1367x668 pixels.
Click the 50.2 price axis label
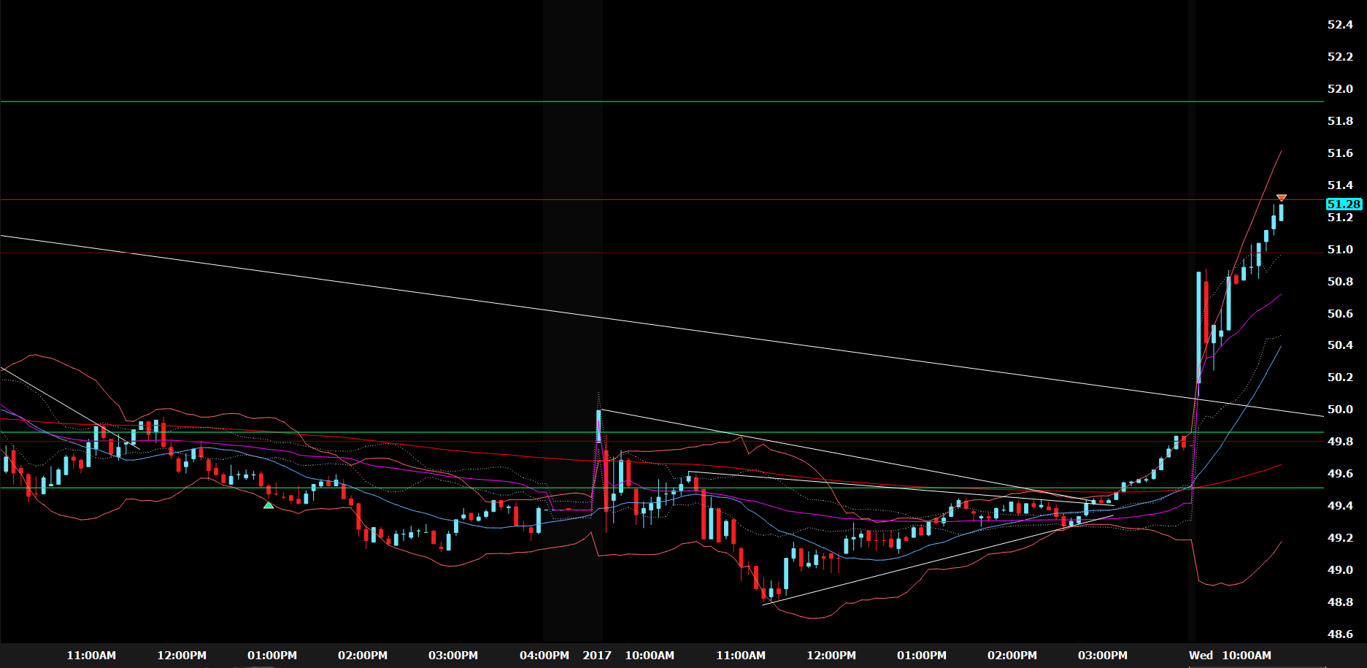(1340, 377)
